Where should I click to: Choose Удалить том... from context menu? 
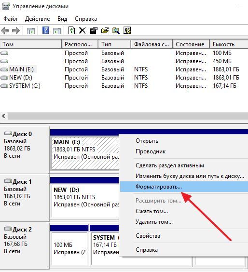(x=154, y=222)
